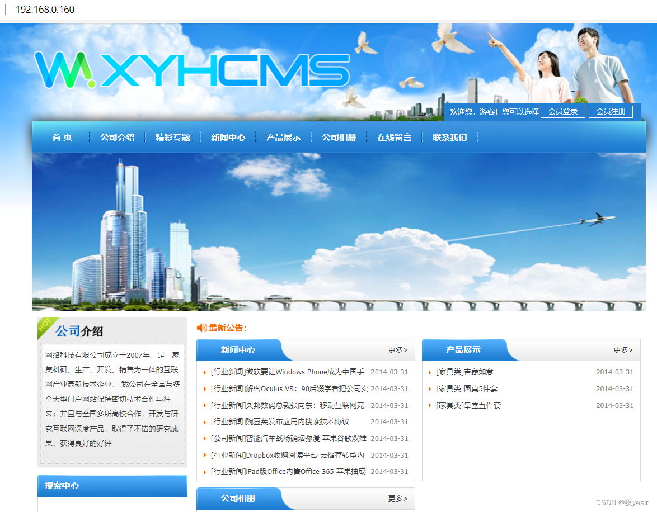
Task: Click the 会员注册 button
Action: pyautogui.click(x=611, y=111)
